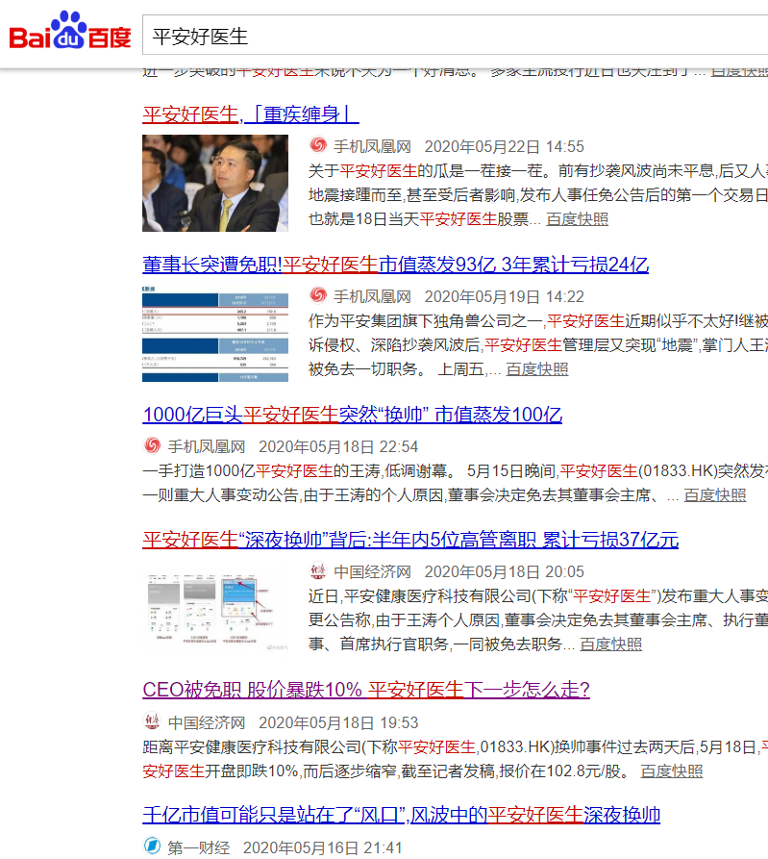Focus the search box containing 平安好医生
This screenshot has width=768, height=859.
[452, 38]
